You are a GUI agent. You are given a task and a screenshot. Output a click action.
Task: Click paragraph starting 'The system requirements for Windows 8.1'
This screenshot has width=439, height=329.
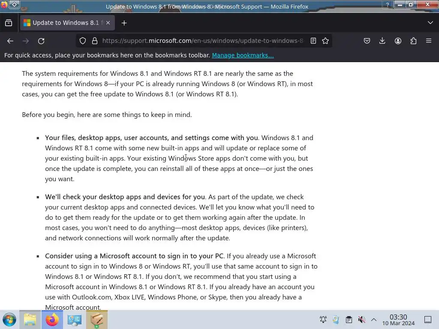(167, 84)
